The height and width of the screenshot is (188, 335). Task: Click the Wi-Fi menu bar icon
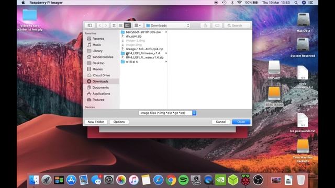click(x=239, y=3)
